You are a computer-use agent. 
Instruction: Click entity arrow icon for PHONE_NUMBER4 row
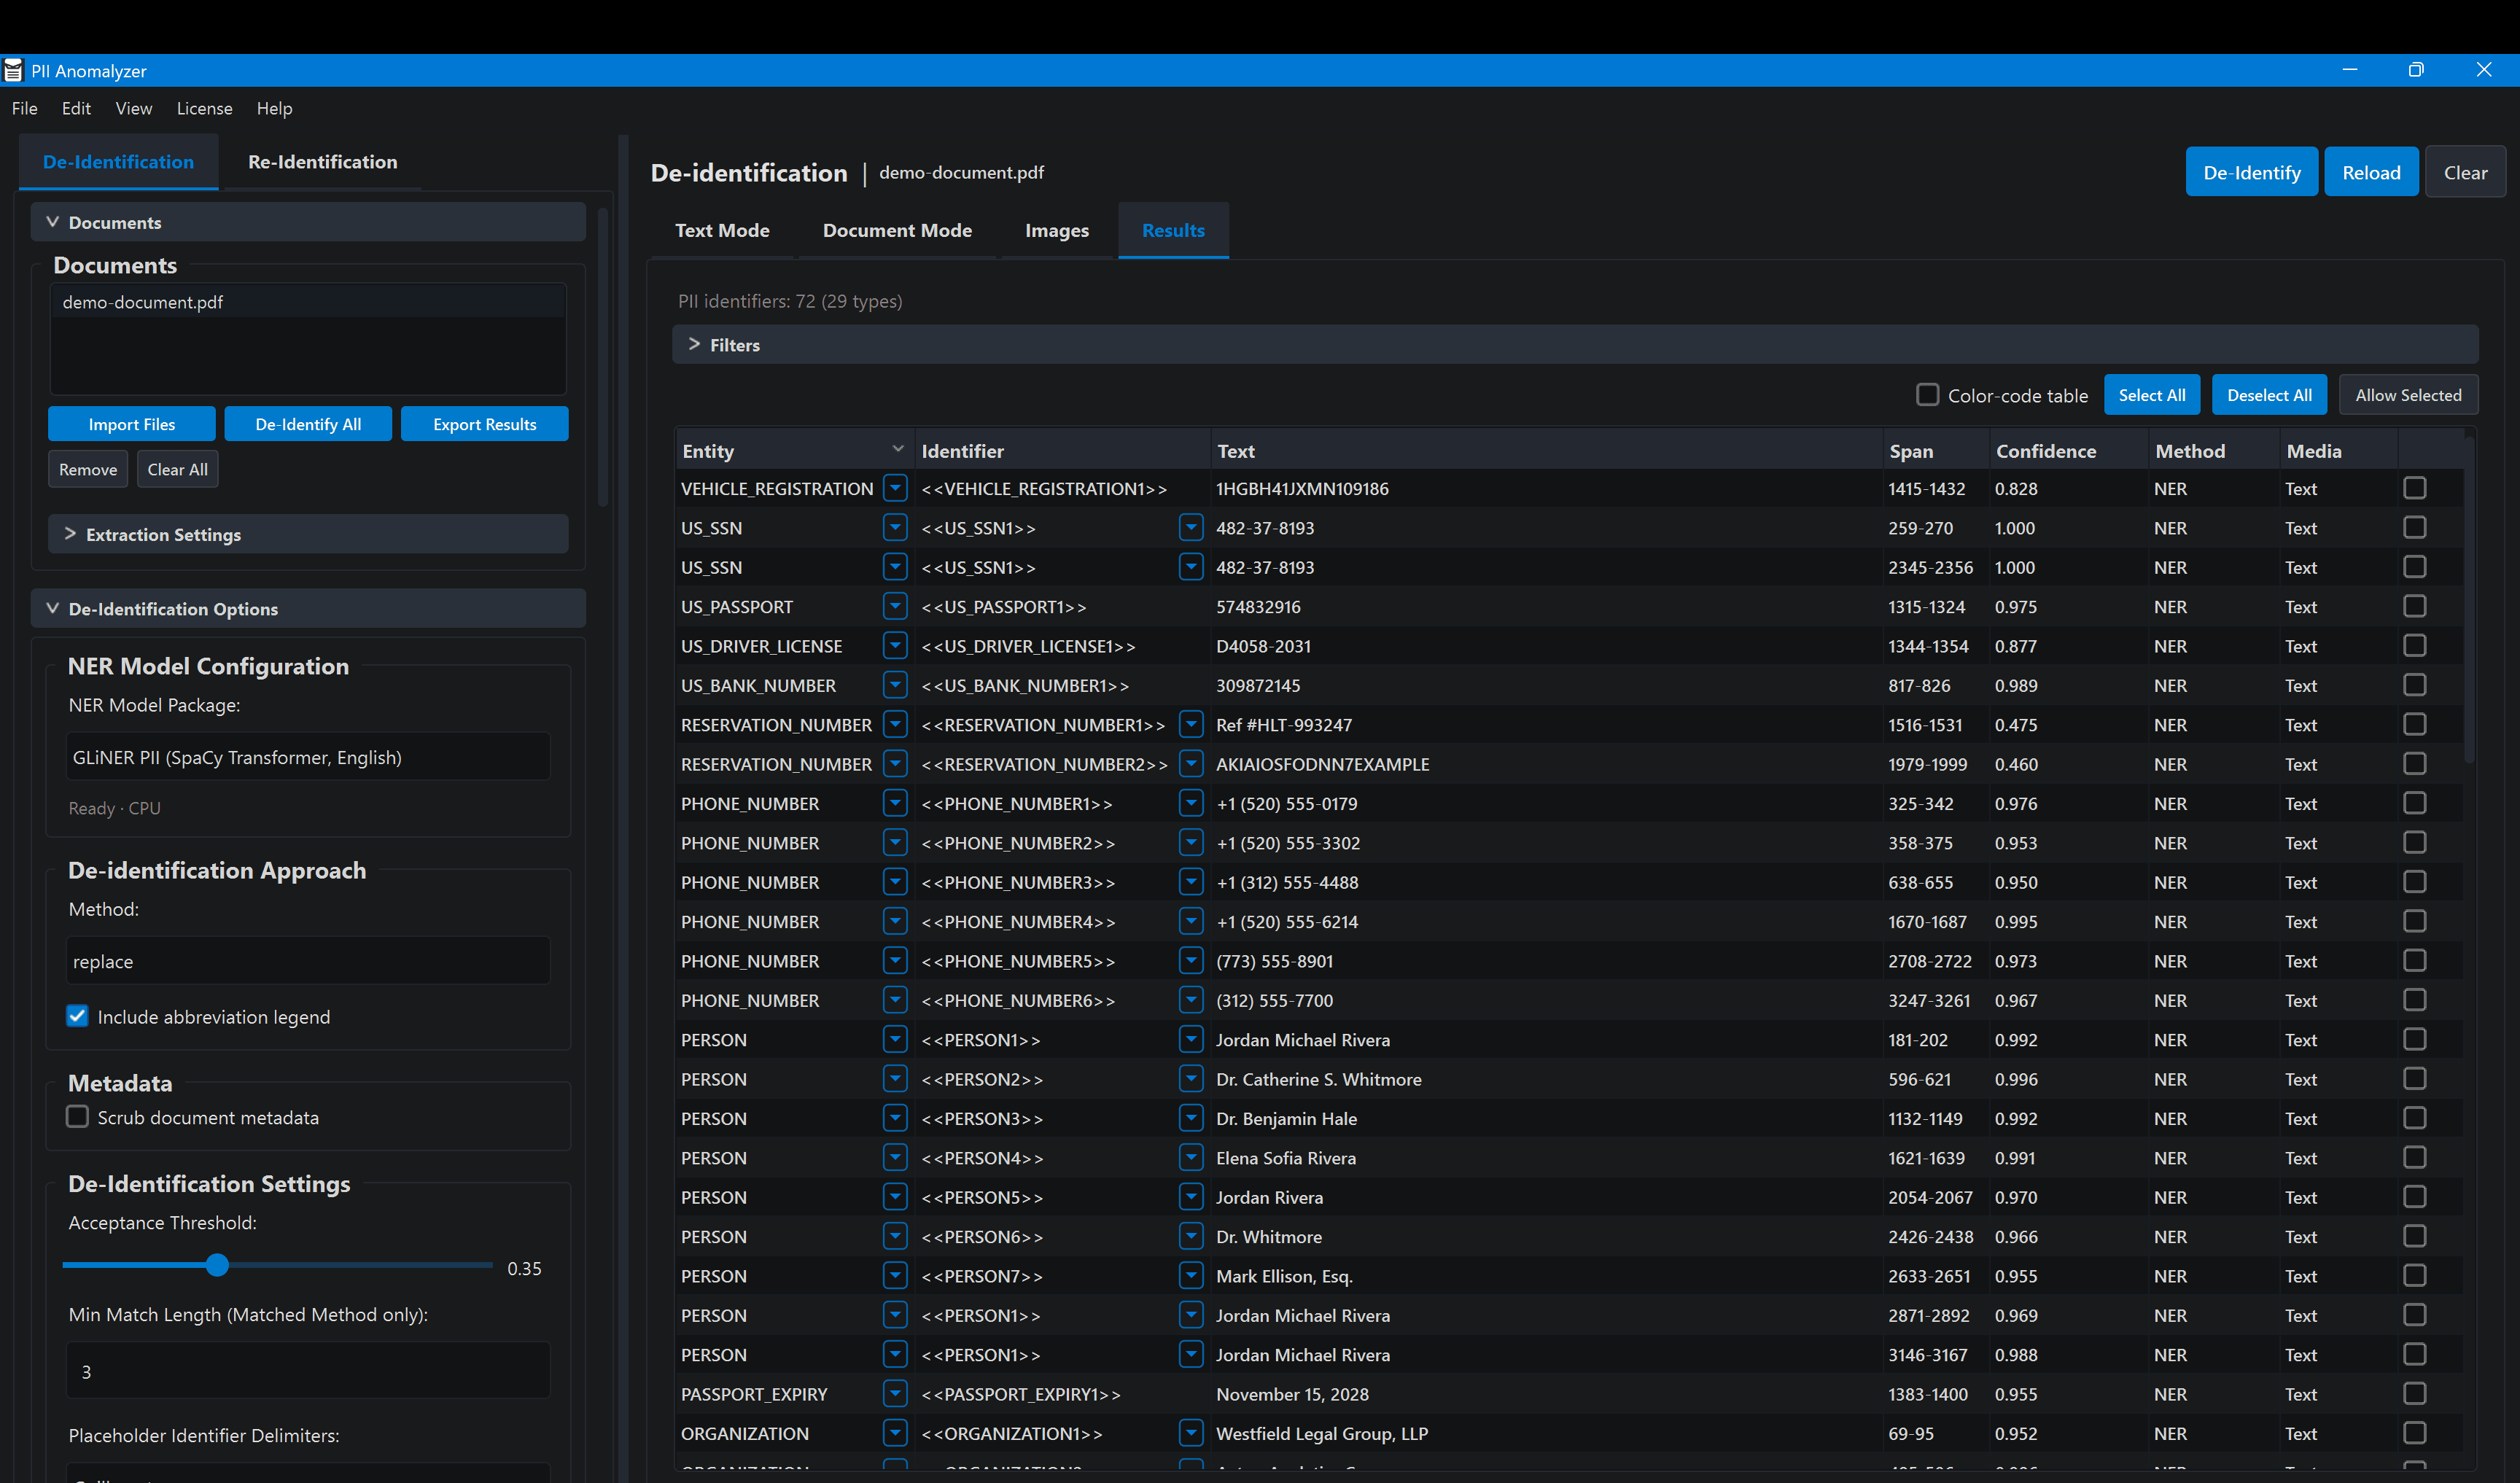(895, 921)
